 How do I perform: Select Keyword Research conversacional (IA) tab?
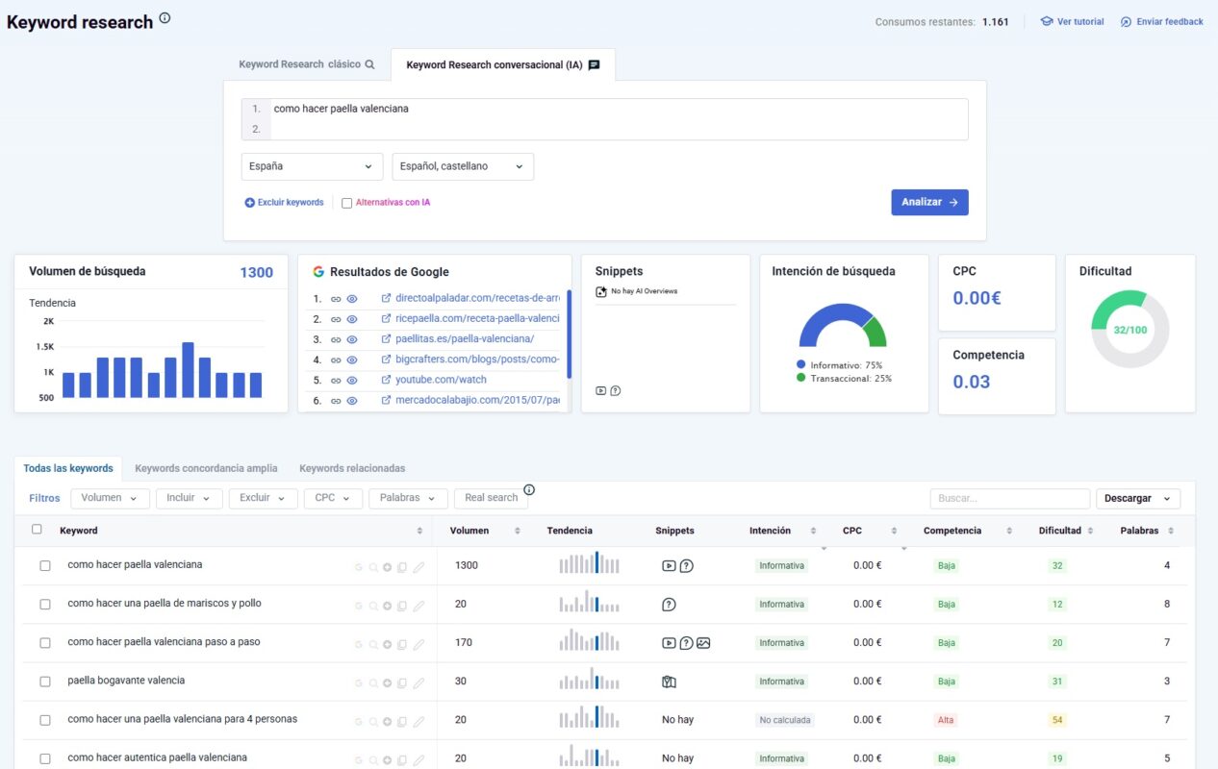[x=503, y=65]
